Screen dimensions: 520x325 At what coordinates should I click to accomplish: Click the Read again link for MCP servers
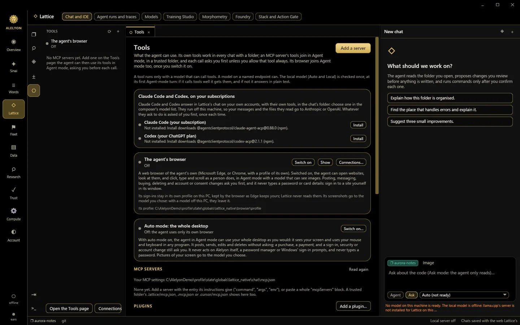359,269
